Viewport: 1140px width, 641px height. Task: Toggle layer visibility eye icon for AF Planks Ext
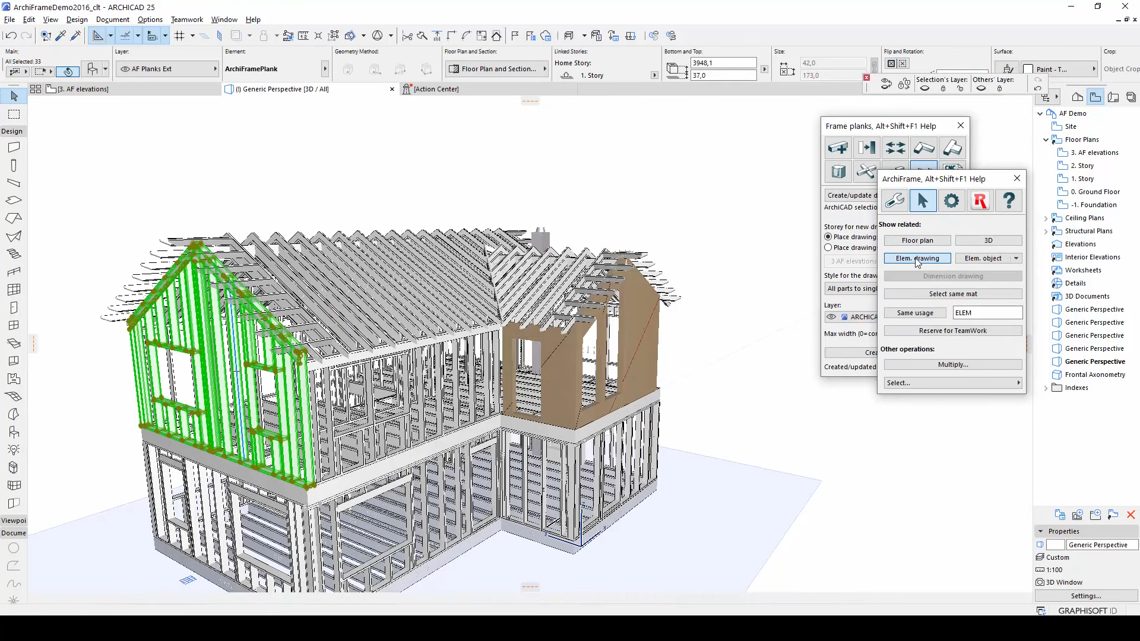point(125,69)
